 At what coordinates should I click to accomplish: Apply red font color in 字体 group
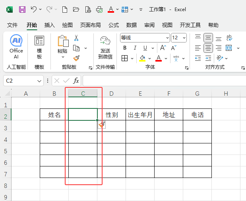159,58
